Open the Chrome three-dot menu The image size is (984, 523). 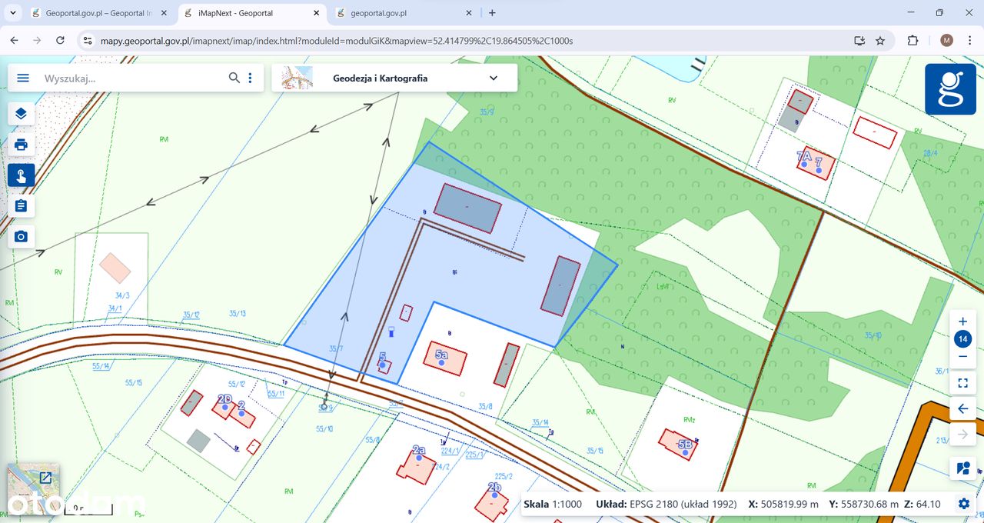pos(969,40)
